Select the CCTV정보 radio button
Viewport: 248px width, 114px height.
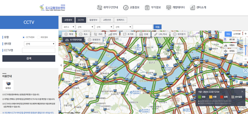click(x=23, y=37)
